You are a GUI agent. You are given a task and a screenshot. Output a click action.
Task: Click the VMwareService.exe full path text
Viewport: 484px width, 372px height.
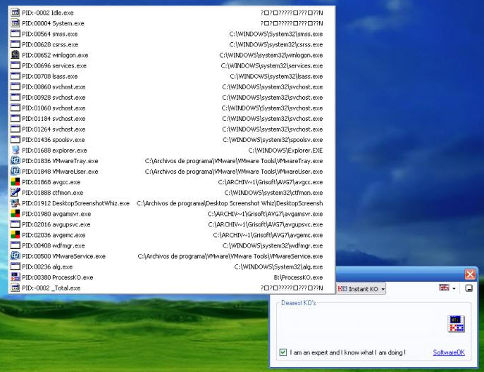[x=230, y=256]
